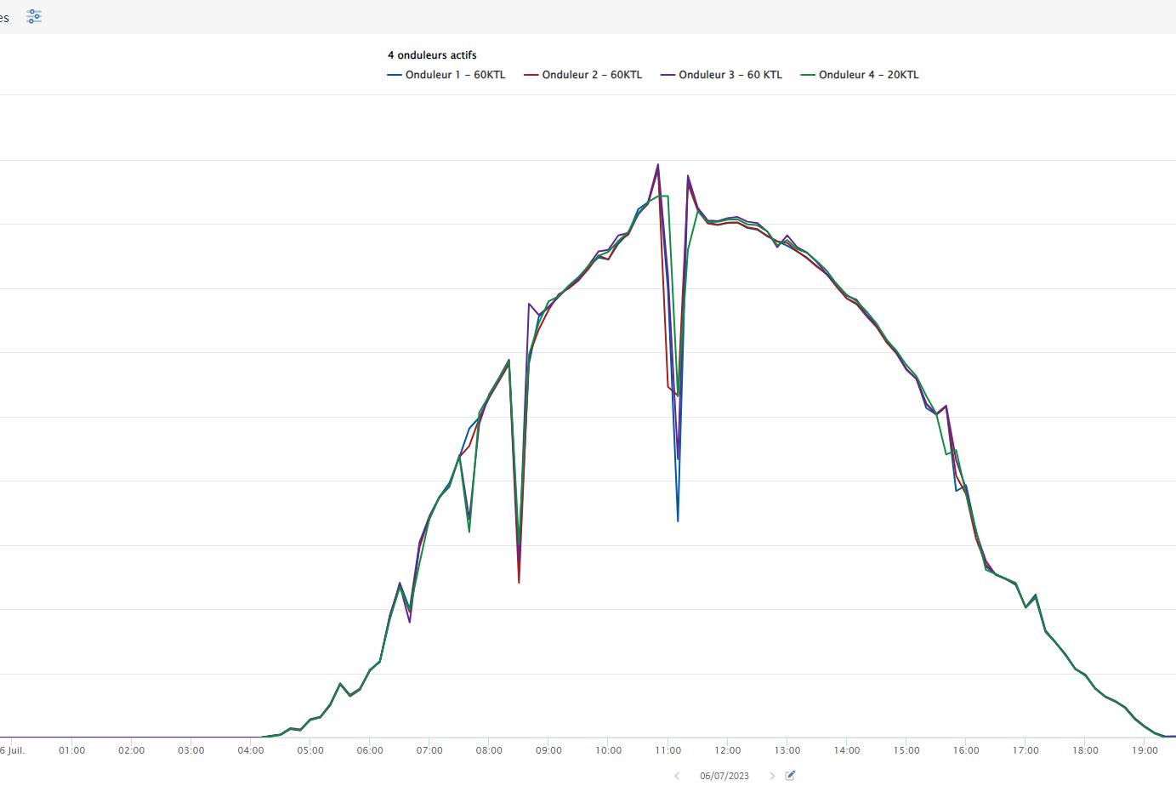Click the 13:00 axis label

click(x=787, y=750)
